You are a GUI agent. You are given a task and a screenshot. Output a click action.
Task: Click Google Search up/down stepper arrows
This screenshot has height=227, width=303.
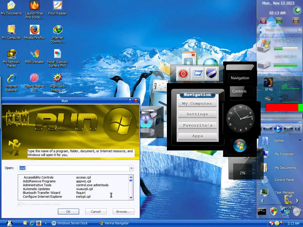260,30
